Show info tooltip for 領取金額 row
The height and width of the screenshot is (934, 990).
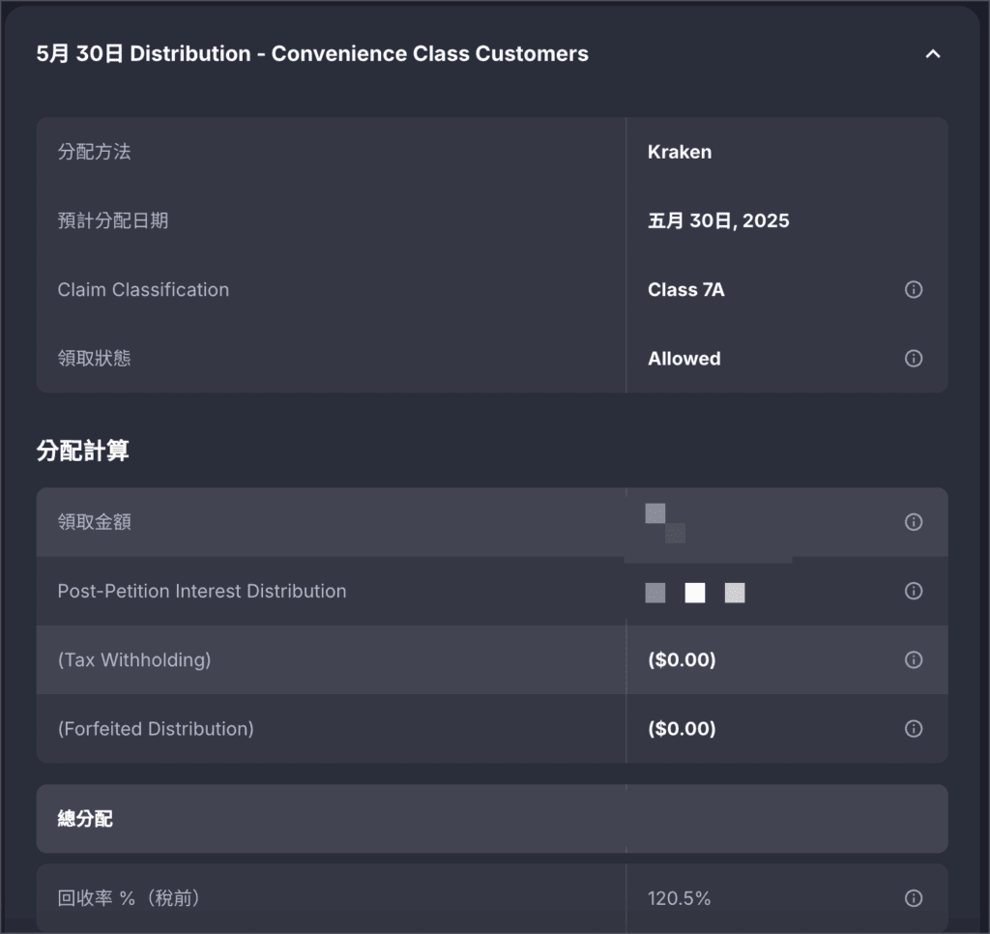point(913,522)
